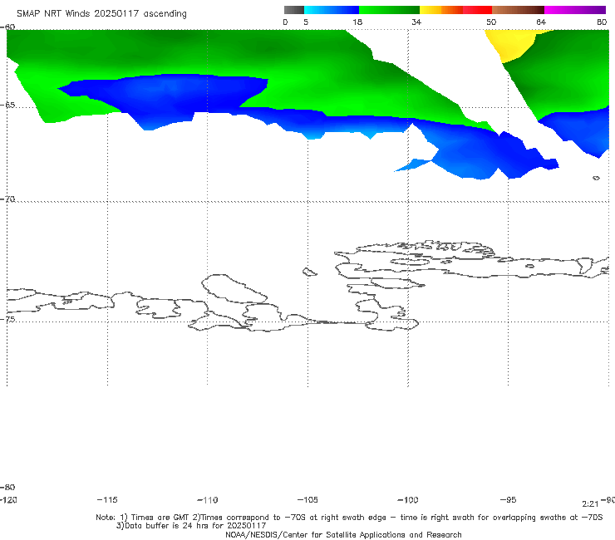Click the title 'SMAP NRT Winds 20250117 ascending'

[101, 13]
